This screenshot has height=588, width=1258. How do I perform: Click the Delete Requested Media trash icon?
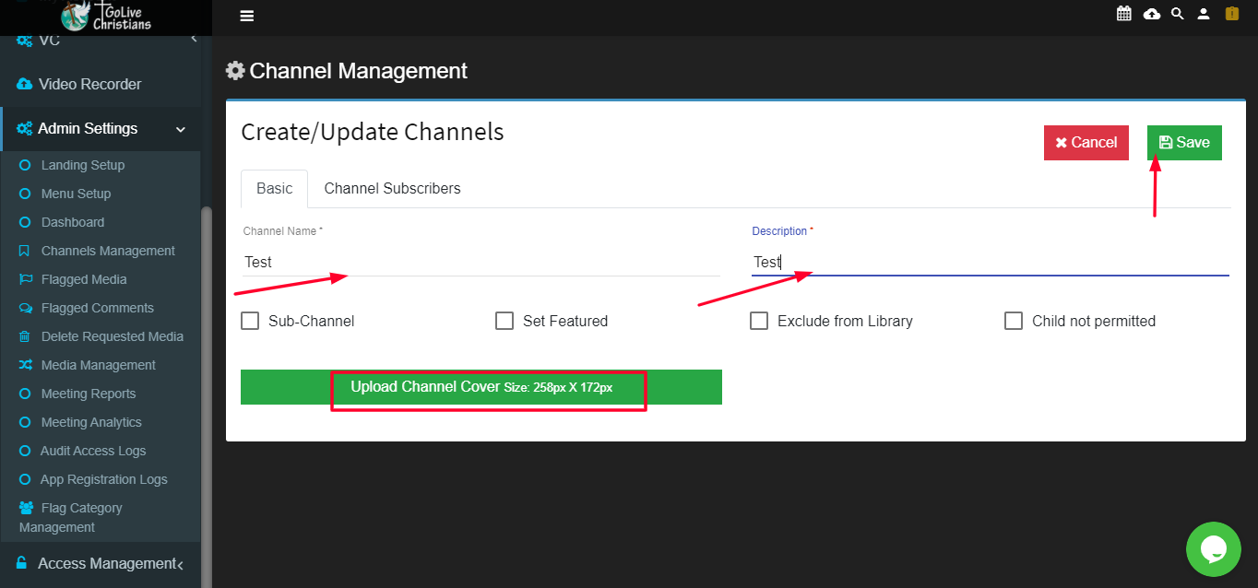[24, 336]
